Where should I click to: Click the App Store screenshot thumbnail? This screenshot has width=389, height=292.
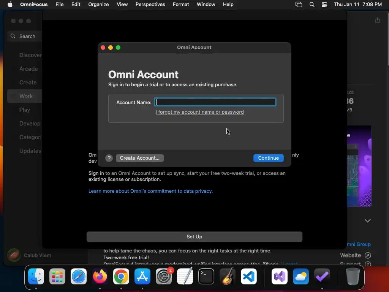point(359,166)
